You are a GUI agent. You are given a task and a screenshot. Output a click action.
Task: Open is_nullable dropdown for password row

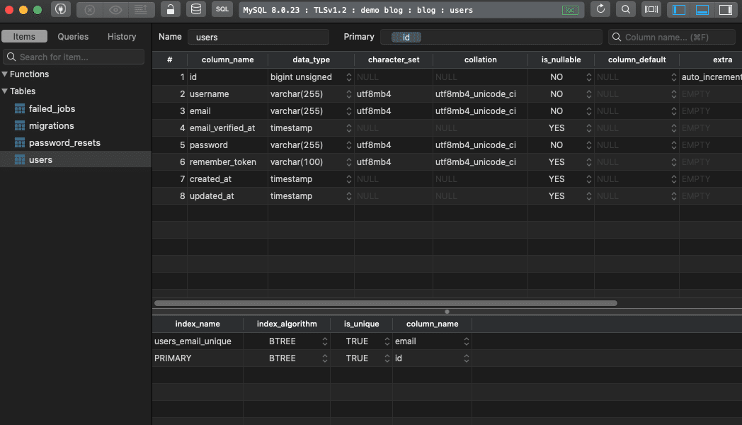(x=588, y=144)
